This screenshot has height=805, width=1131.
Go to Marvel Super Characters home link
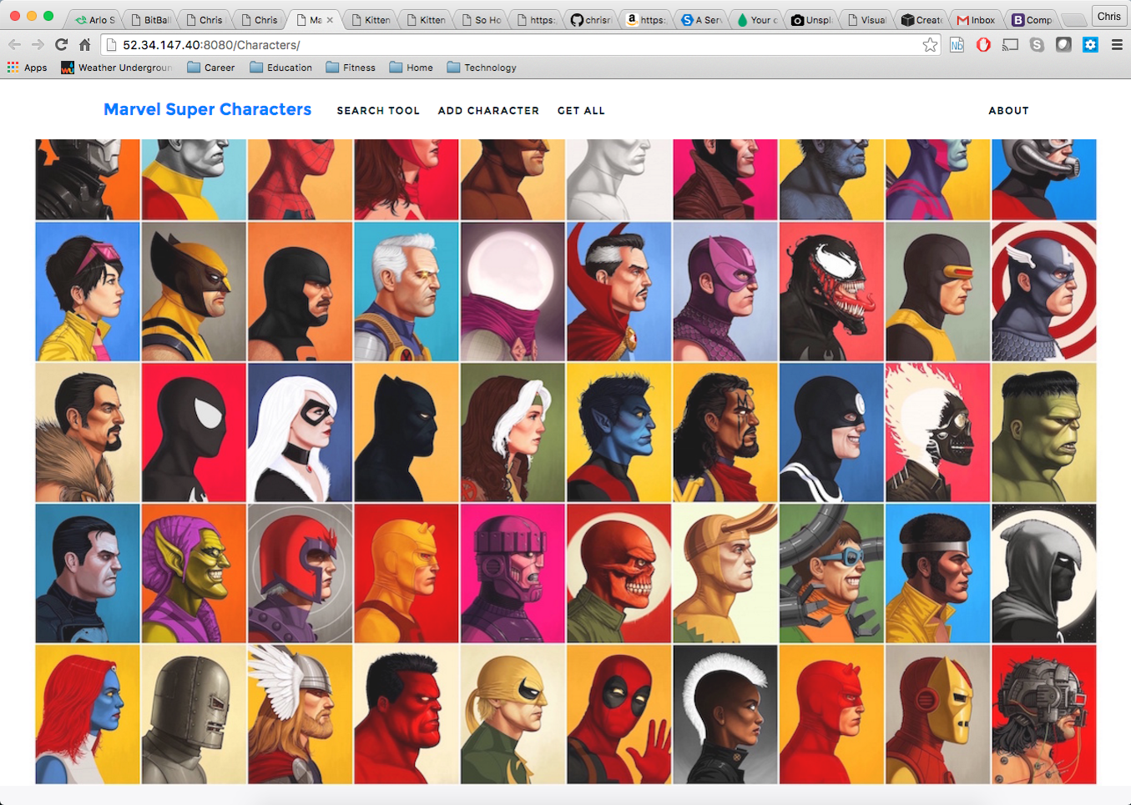coord(207,109)
